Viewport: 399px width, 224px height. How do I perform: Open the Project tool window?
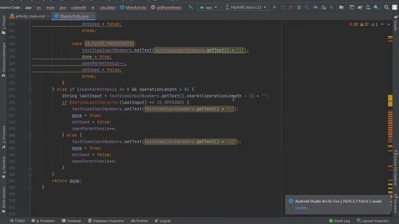click(x=3, y=25)
